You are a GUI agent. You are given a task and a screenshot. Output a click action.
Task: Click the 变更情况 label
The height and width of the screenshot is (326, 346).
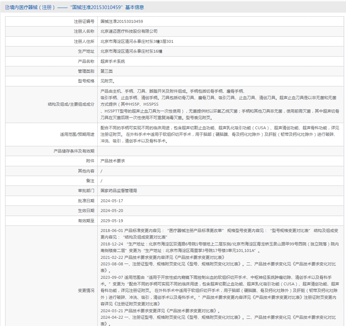[86, 290]
